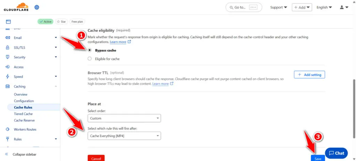Click the Go to search field
The image size is (356, 161).
pyautogui.click(x=244, y=7)
